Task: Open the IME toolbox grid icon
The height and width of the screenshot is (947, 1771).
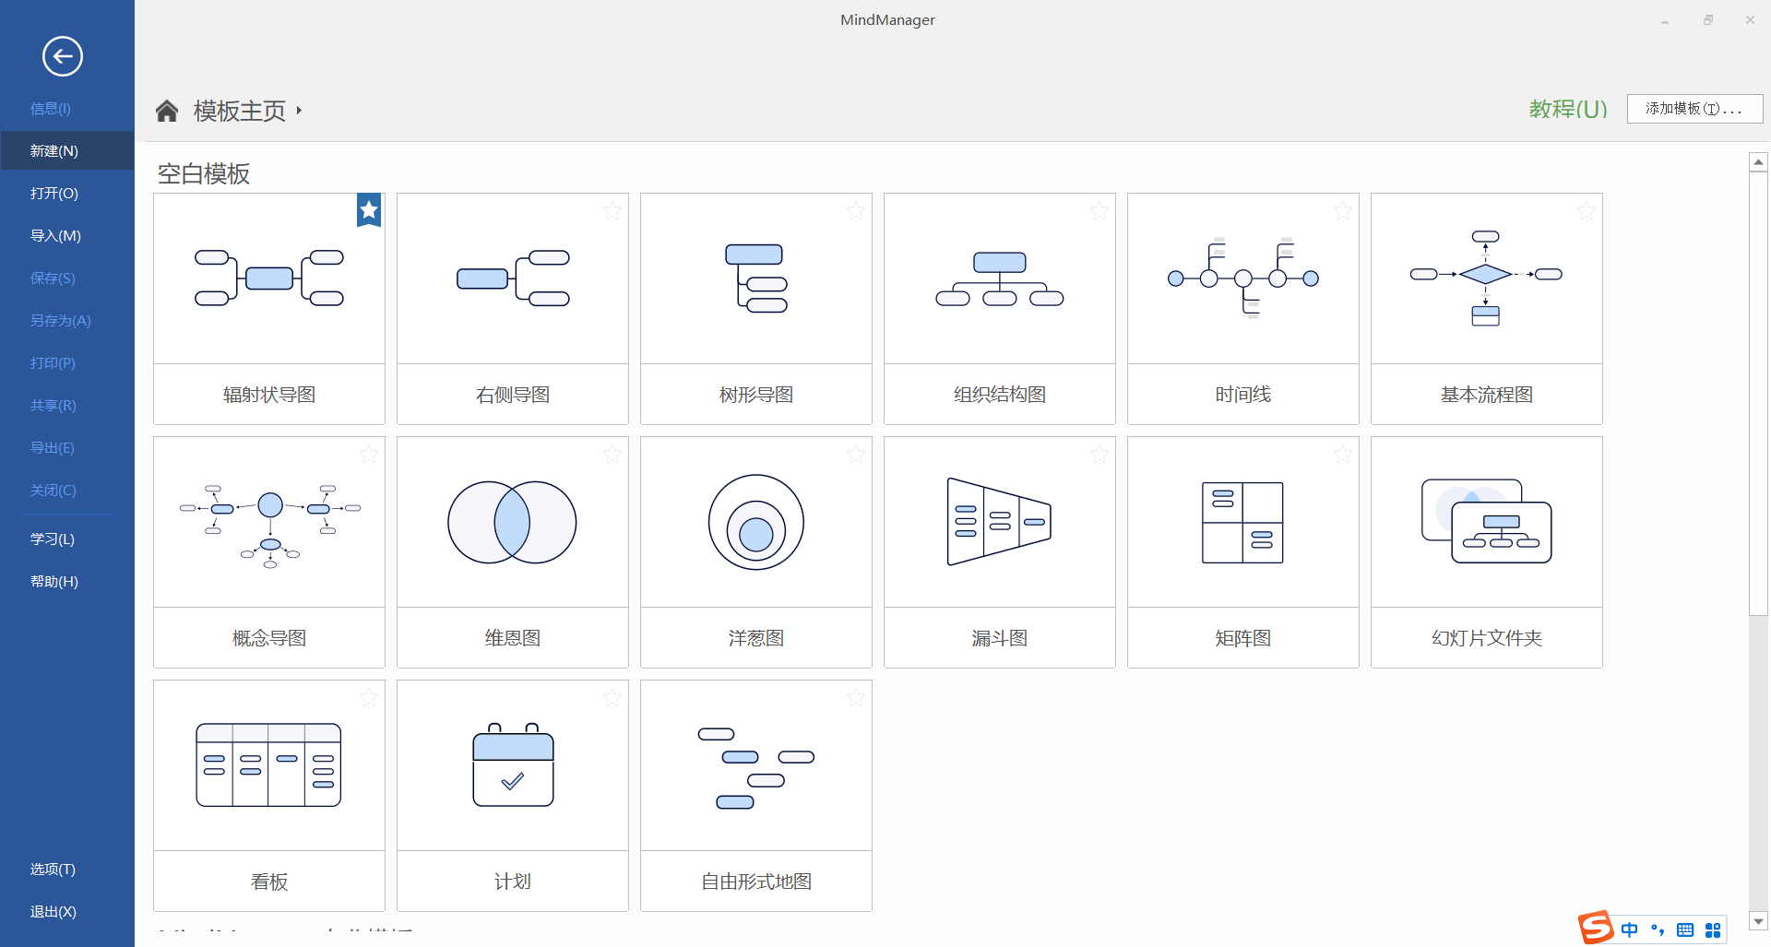Action: coord(1713,929)
